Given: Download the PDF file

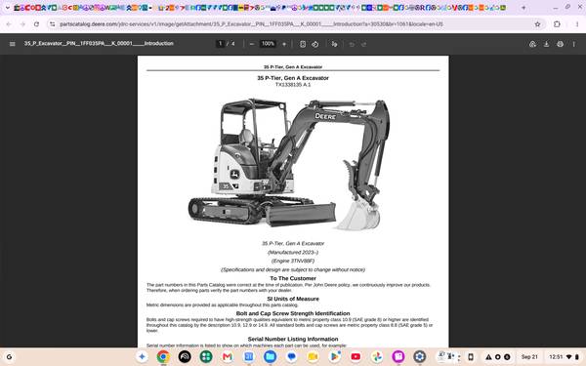Looking at the screenshot, I should coord(546,44).
